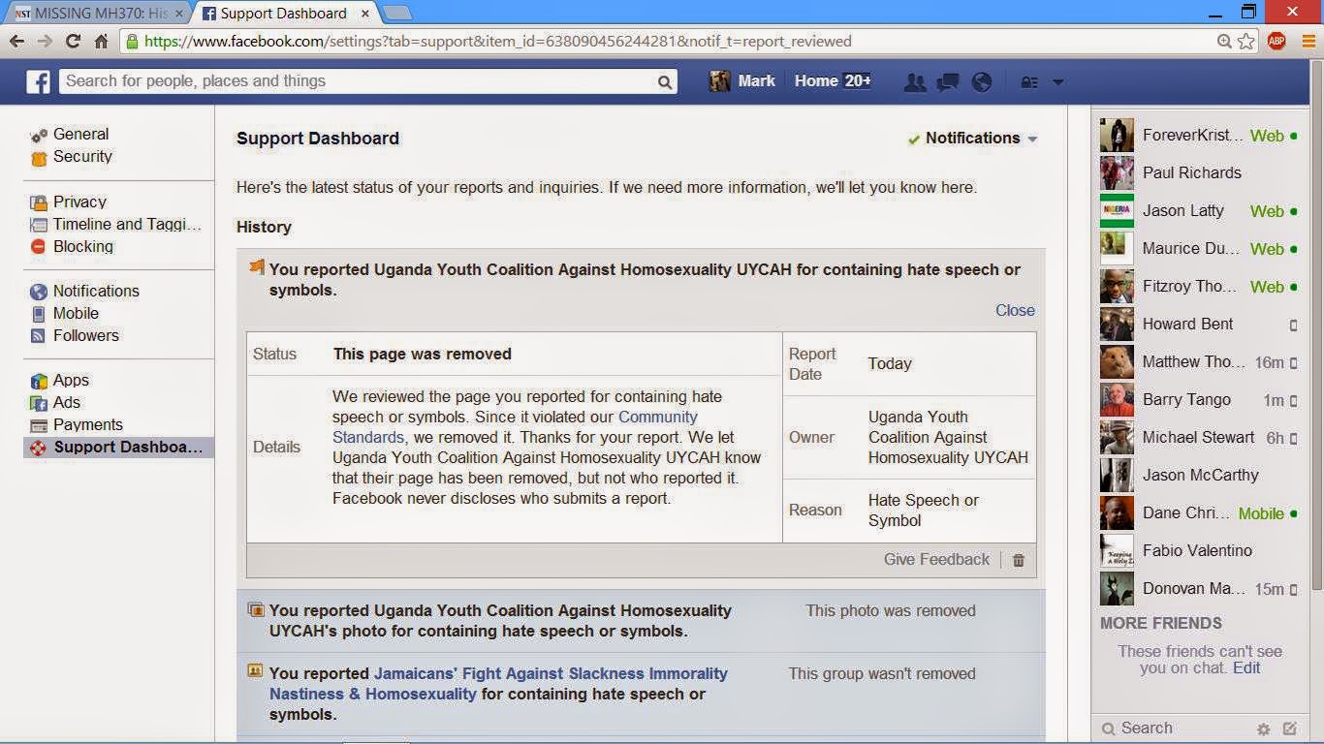The height and width of the screenshot is (744, 1324).
Task: Click Mark's profile picture in top bar
Action: pos(719,81)
